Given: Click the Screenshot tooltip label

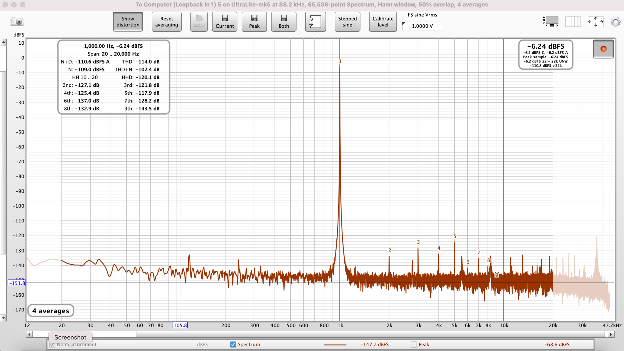Looking at the screenshot, I should (x=70, y=337).
